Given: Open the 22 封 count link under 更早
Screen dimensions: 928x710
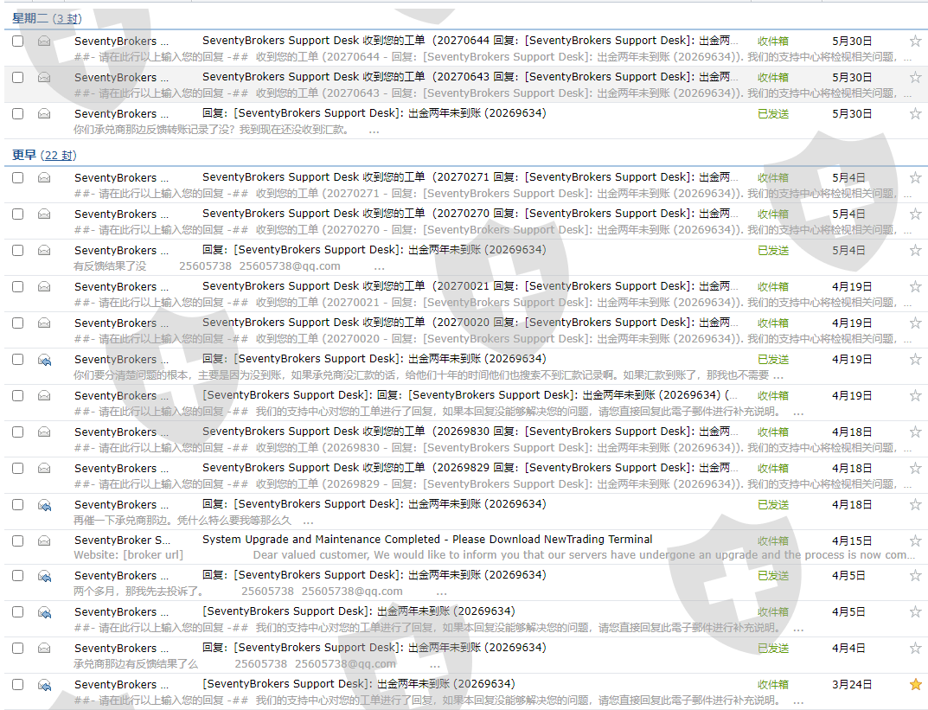Looking at the screenshot, I should pyautogui.click(x=60, y=156).
